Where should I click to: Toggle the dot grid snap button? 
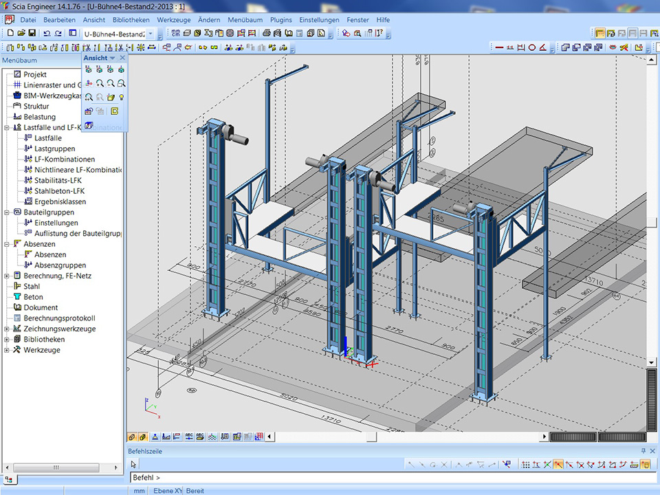(x=526, y=465)
